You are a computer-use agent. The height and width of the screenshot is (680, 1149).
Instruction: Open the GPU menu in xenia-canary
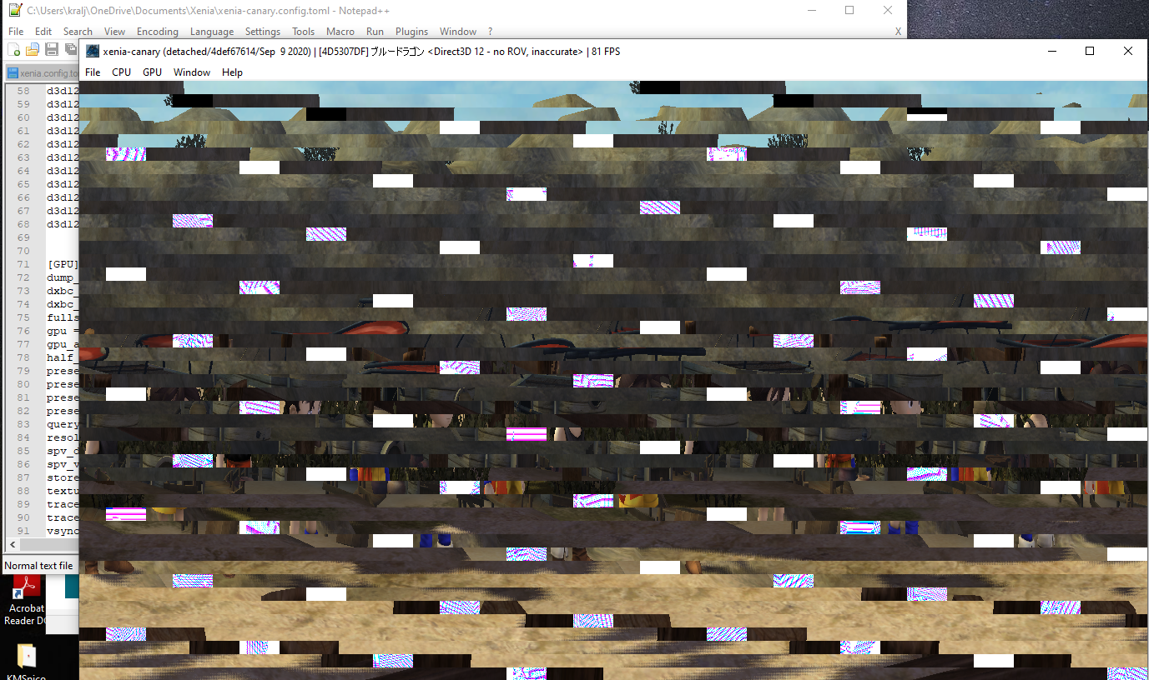[153, 72]
